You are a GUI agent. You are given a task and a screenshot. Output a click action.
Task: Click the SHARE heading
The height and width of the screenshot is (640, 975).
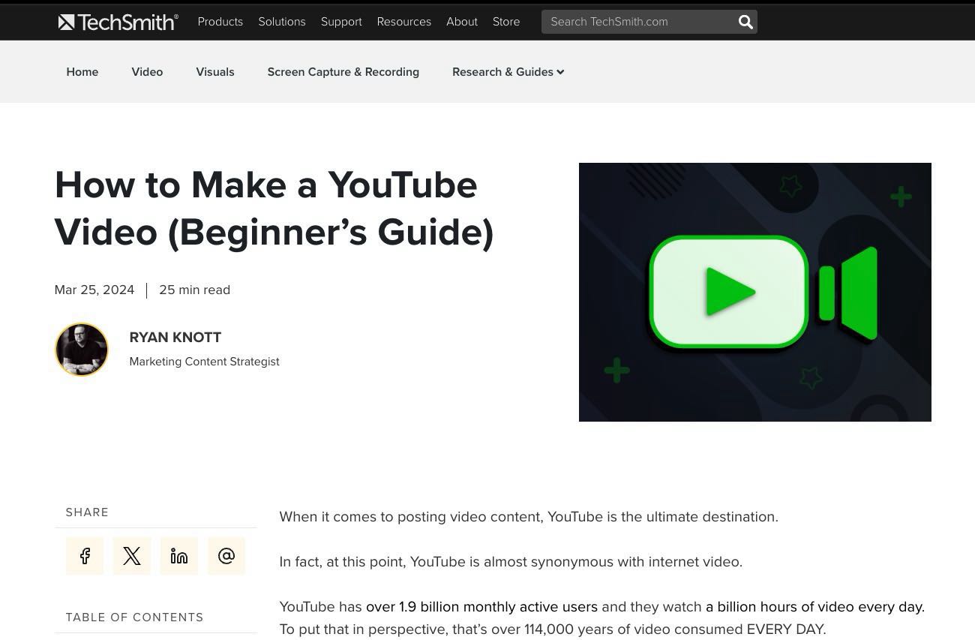coord(87,512)
